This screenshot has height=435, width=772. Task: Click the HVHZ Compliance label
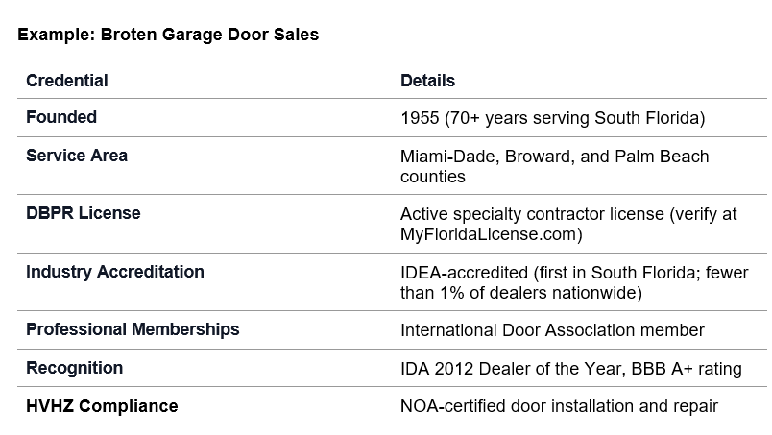pyautogui.click(x=102, y=406)
